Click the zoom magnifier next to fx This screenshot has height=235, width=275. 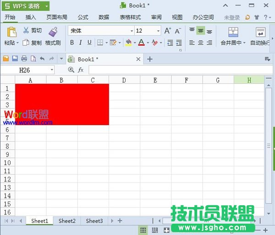pyautogui.click(x=71, y=70)
